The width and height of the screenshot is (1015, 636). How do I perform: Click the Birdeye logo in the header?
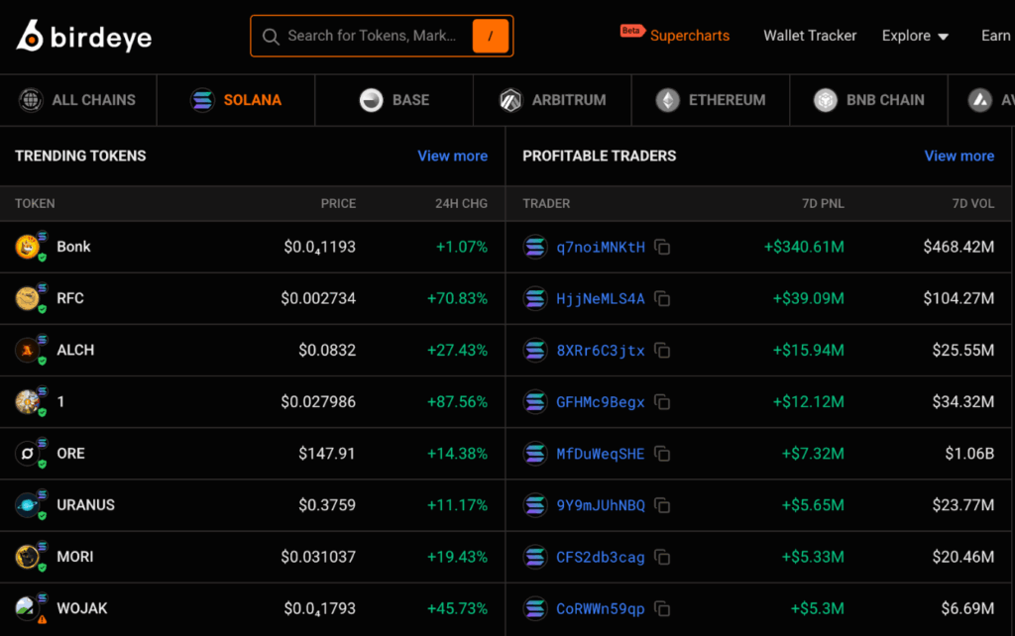pos(84,37)
